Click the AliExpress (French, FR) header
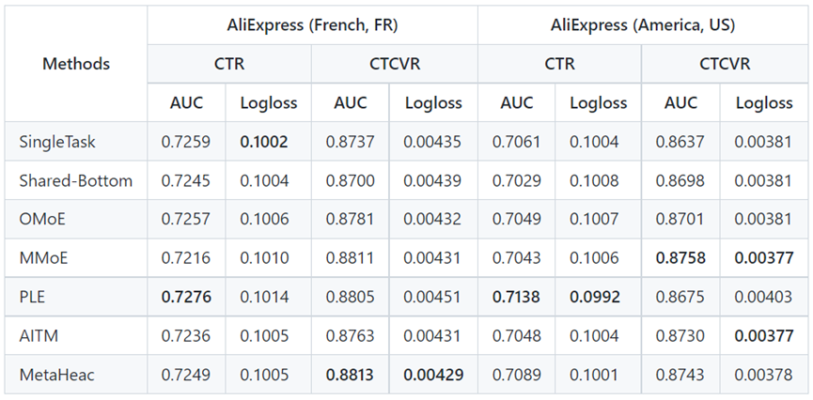The width and height of the screenshot is (813, 400). click(312, 24)
